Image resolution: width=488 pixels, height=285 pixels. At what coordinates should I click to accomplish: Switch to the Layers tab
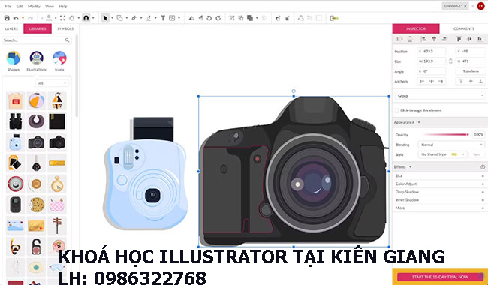point(11,28)
